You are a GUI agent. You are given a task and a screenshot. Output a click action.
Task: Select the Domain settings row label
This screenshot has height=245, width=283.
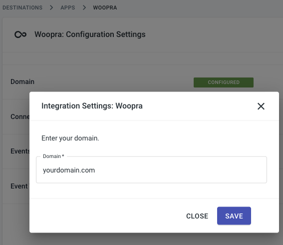[x=22, y=81]
